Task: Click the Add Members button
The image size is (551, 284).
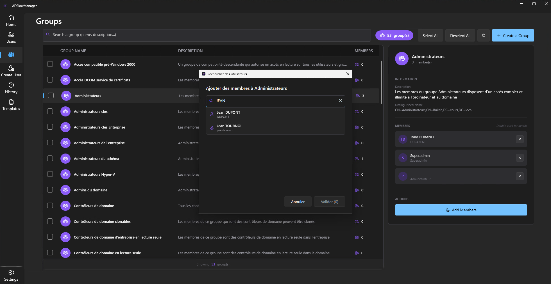Action: point(461,210)
